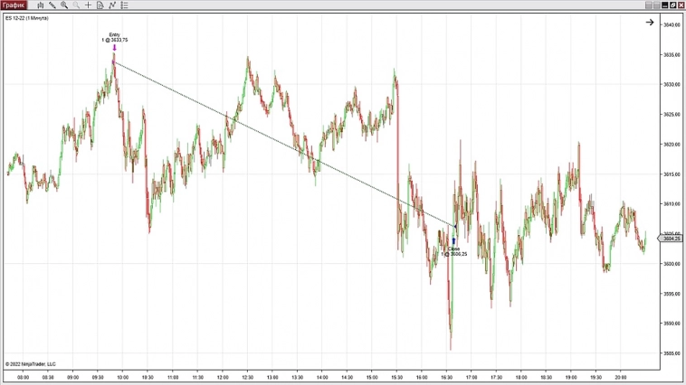Select the magenta entry arrow marker
The image size is (686, 385).
click(x=115, y=48)
